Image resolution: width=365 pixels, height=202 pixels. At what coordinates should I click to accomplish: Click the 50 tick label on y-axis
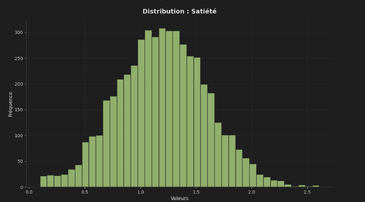[20, 162]
